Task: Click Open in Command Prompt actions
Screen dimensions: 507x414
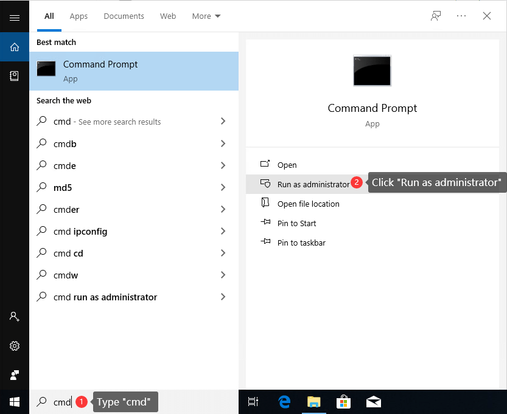Action: pos(372,165)
